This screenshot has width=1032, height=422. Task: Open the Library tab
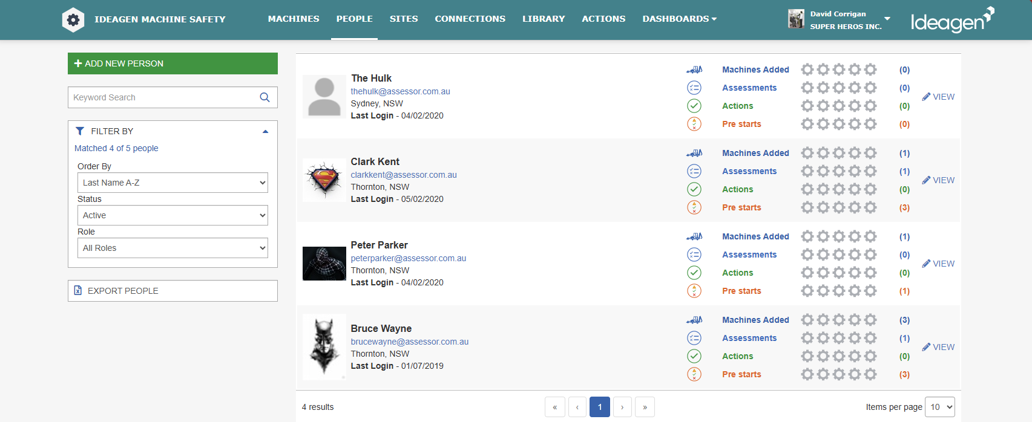(544, 19)
